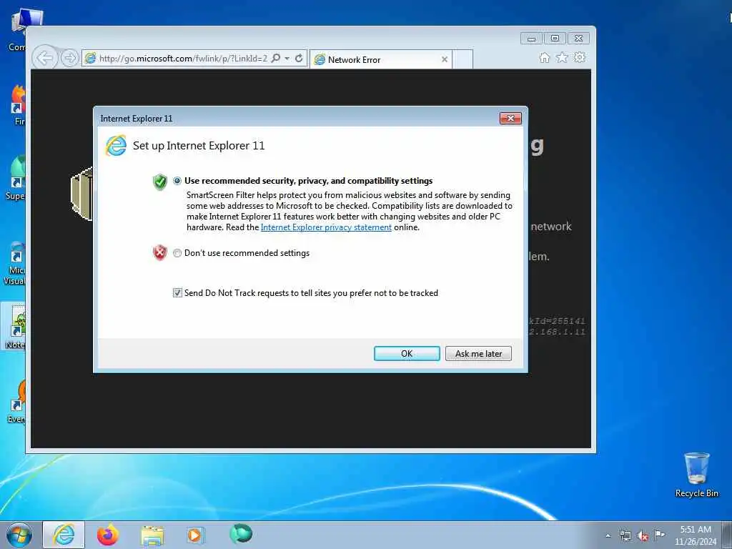Image resolution: width=732 pixels, height=549 pixels.
Task: Click the browser forward arrow button
Action: tap(69, 59)
